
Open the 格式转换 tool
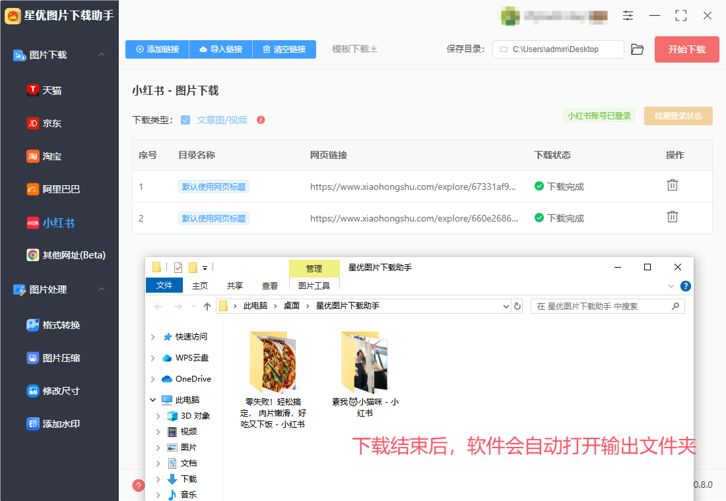click(x=53, y=325)
